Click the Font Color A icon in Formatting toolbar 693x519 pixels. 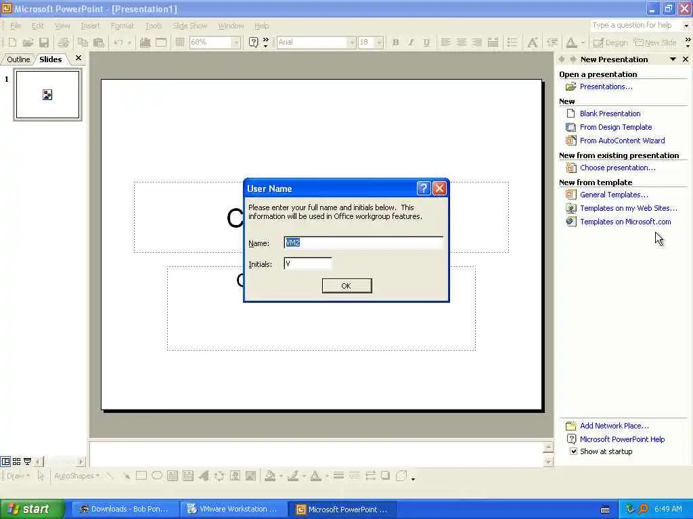(x=571, y=43)
